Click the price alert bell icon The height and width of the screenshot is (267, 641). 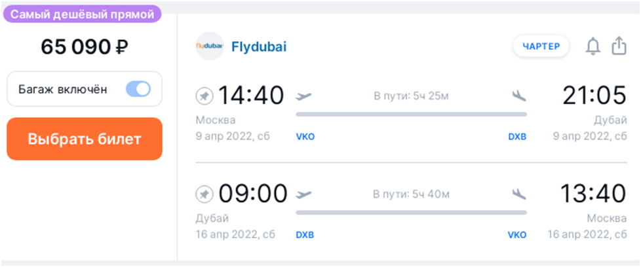coord(593,46)
